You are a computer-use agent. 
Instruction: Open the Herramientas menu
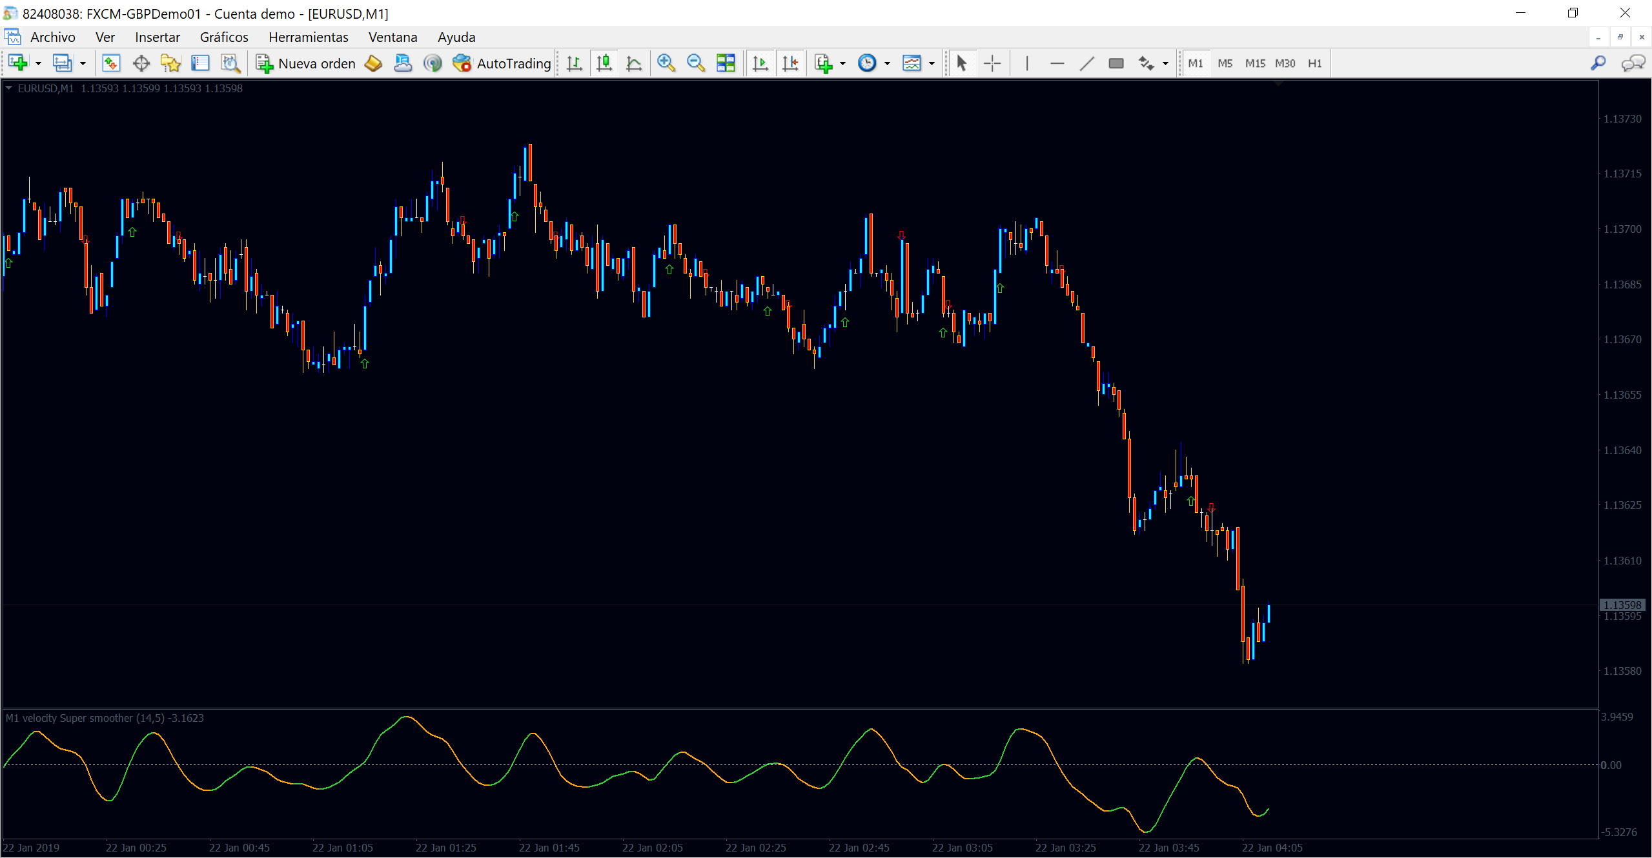308,37
